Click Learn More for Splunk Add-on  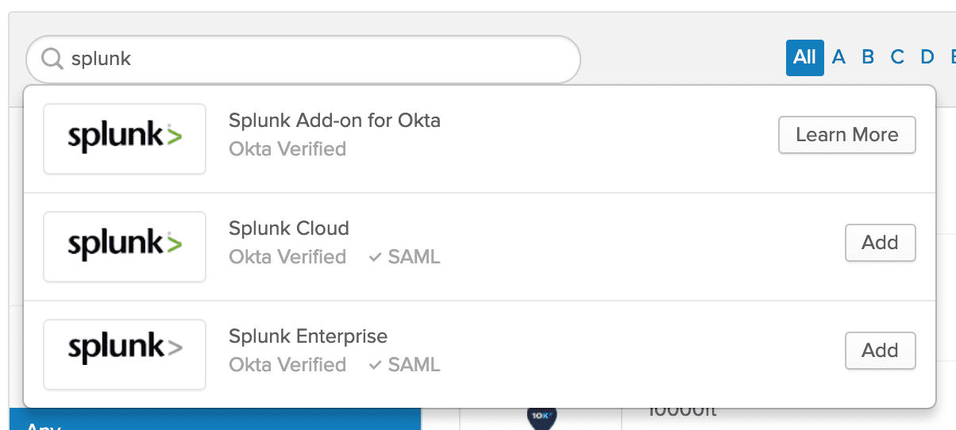click(x=847, y=135)
